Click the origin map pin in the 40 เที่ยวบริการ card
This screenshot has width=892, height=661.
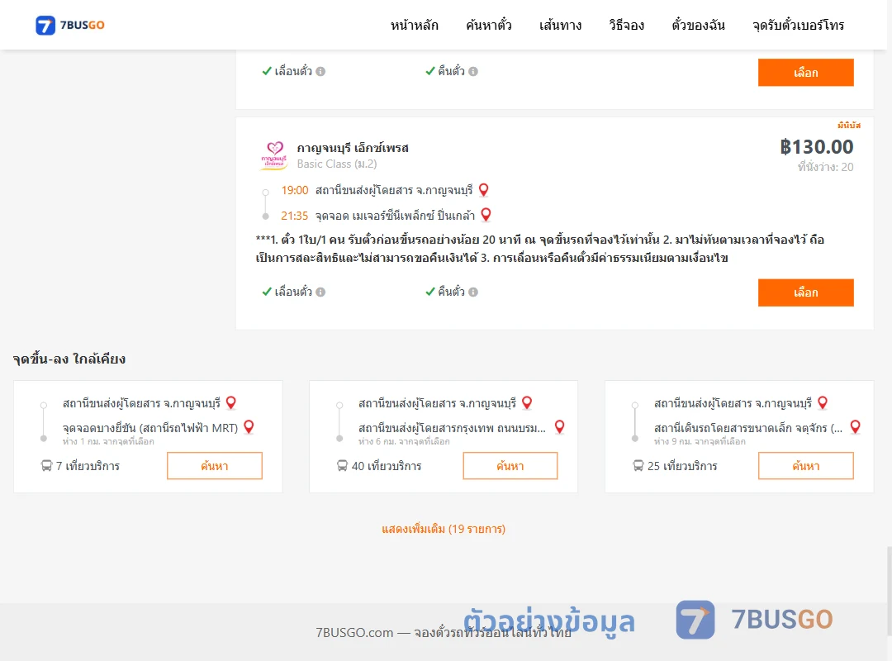(x=527, y=402)
